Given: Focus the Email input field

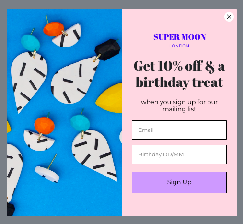Looking at the screenshot, I should (179, 130).
